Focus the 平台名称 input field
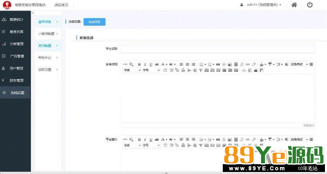The width and height of the screenshot is (327, 174). click(218, 49)
